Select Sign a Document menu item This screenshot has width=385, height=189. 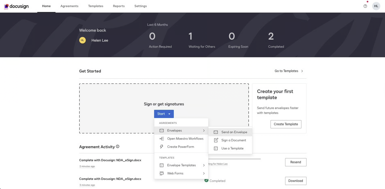230,140
